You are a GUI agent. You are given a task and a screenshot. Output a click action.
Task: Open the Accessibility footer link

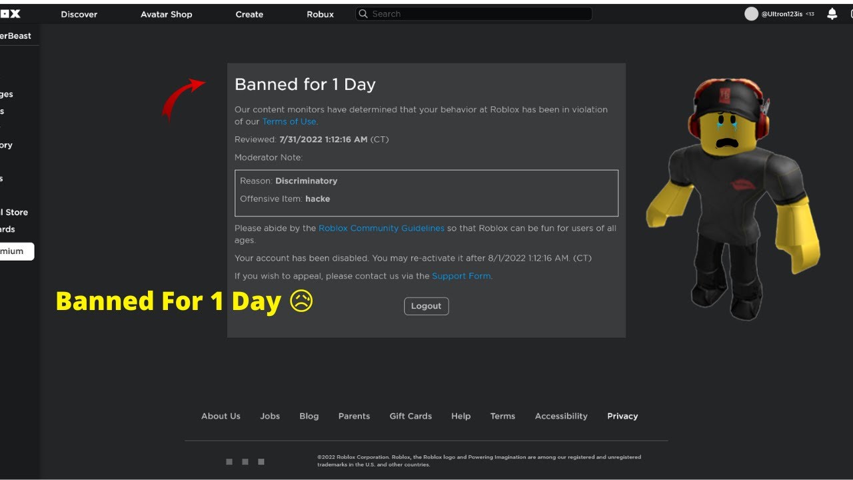(561, 416)
